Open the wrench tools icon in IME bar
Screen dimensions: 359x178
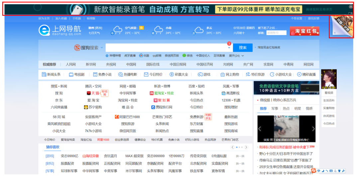coord(343,171)
